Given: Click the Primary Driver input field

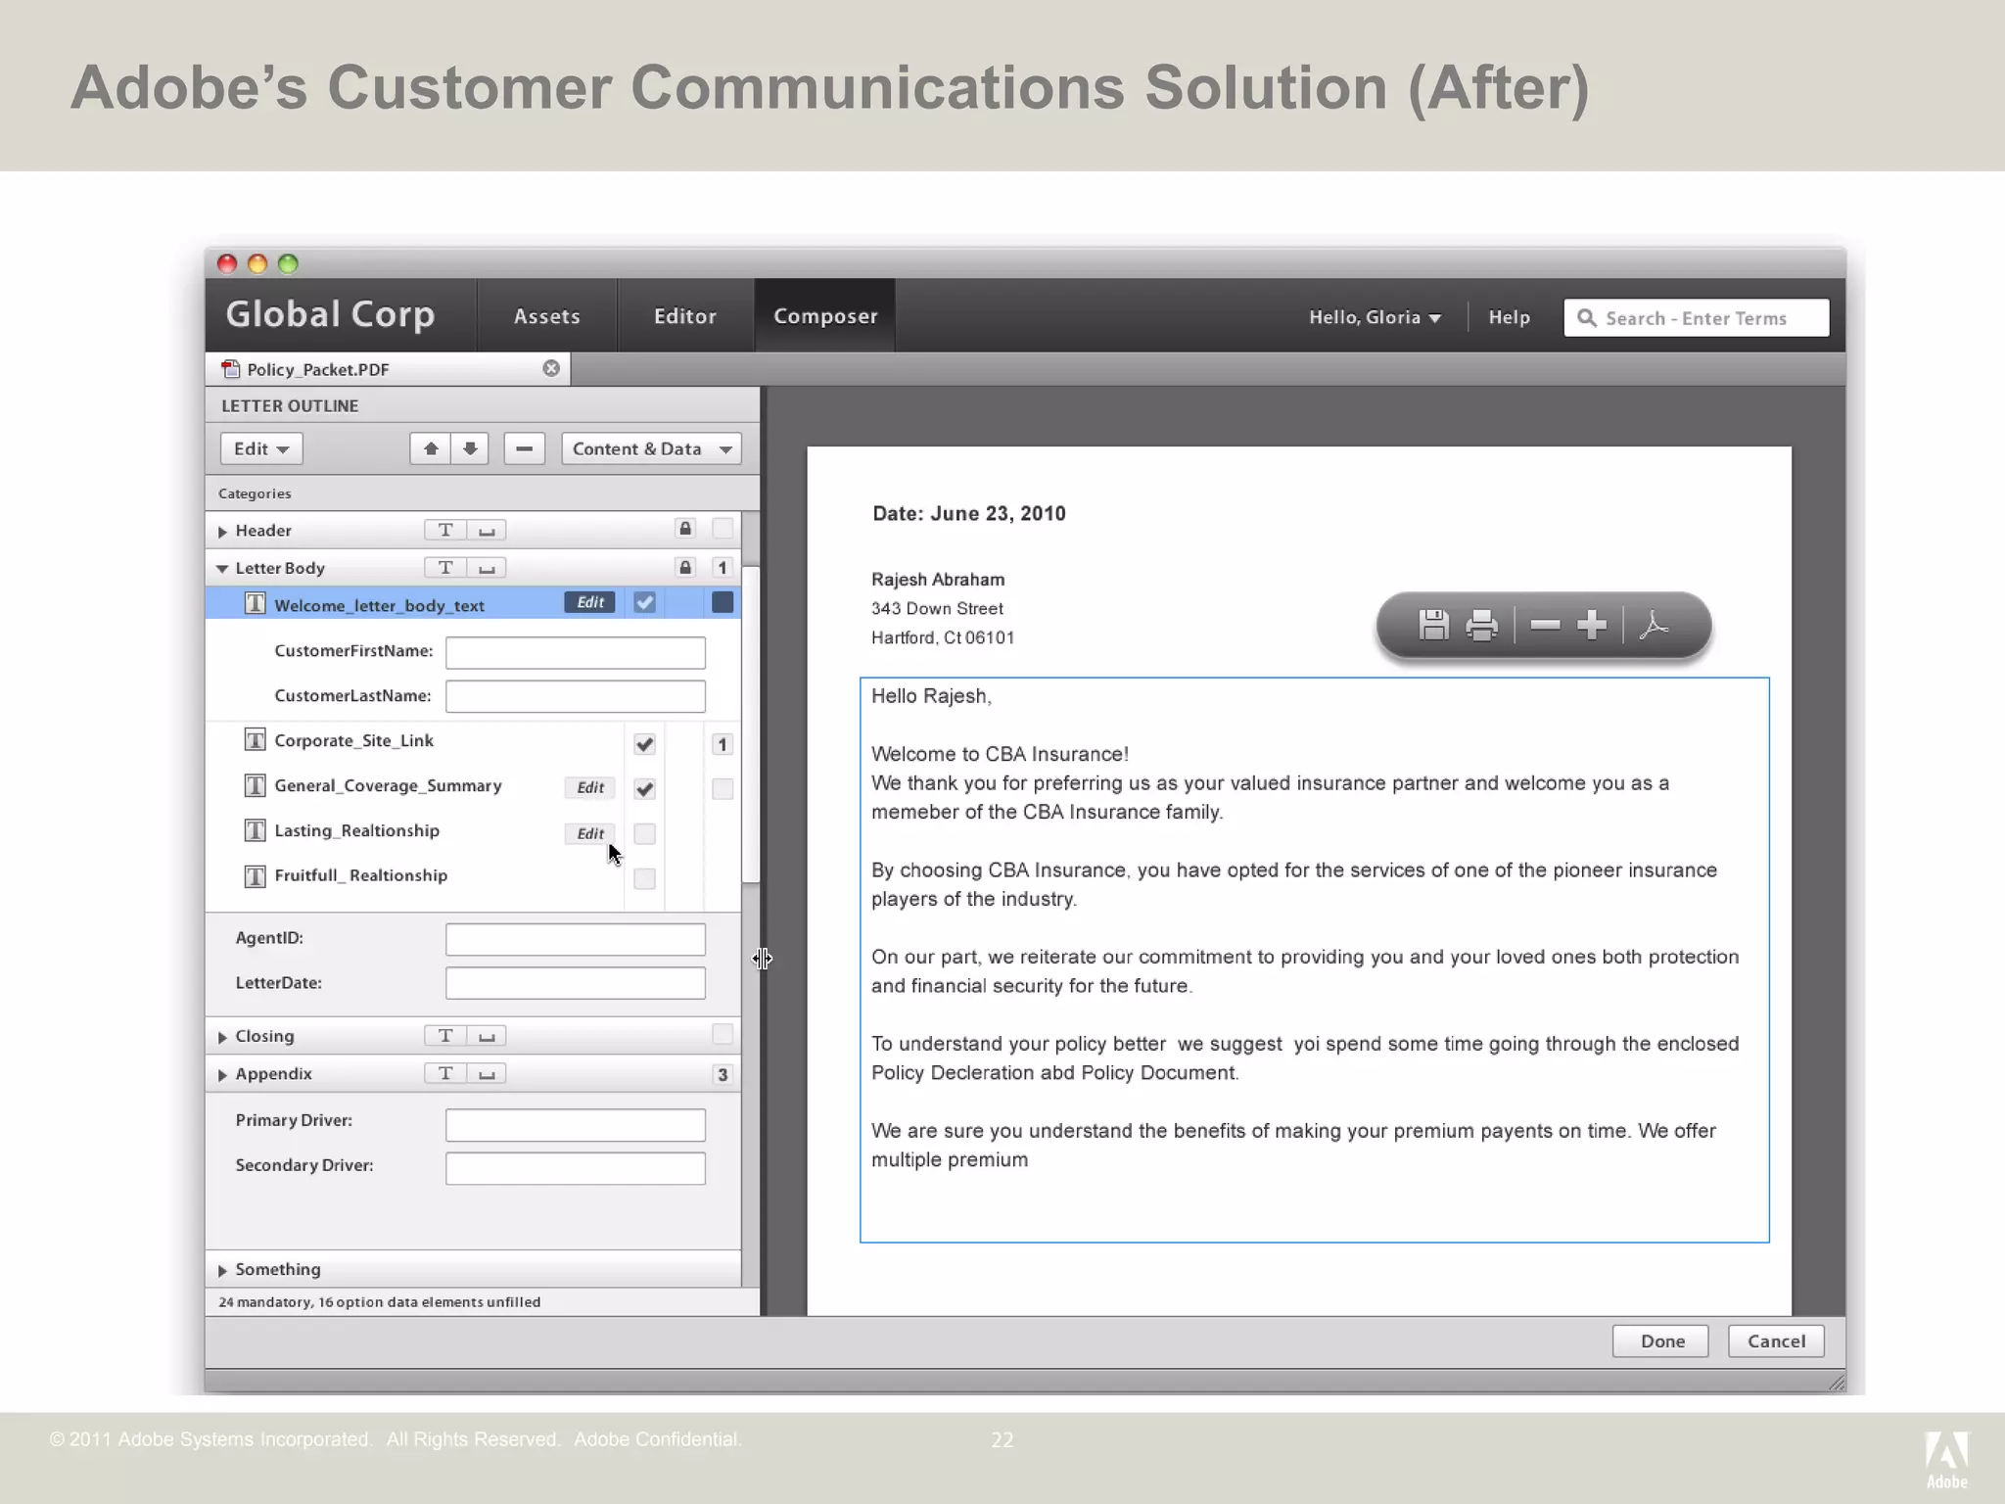Looking at the screenshot, I should pos(576,1125).
